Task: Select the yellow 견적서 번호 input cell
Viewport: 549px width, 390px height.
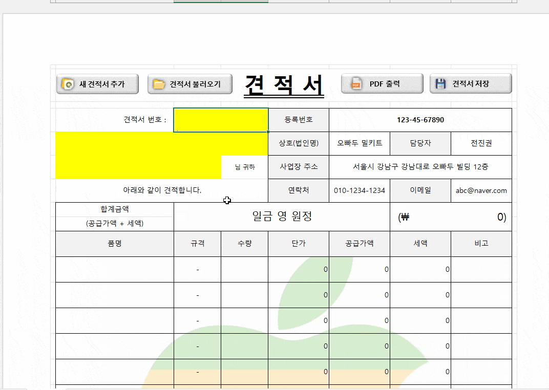Action: [x=221, y=120]
